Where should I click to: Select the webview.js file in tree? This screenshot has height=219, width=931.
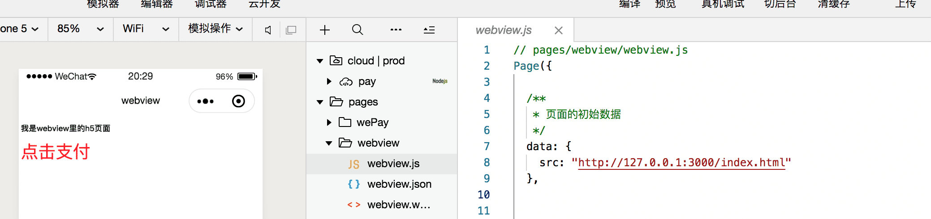(393, 164)
